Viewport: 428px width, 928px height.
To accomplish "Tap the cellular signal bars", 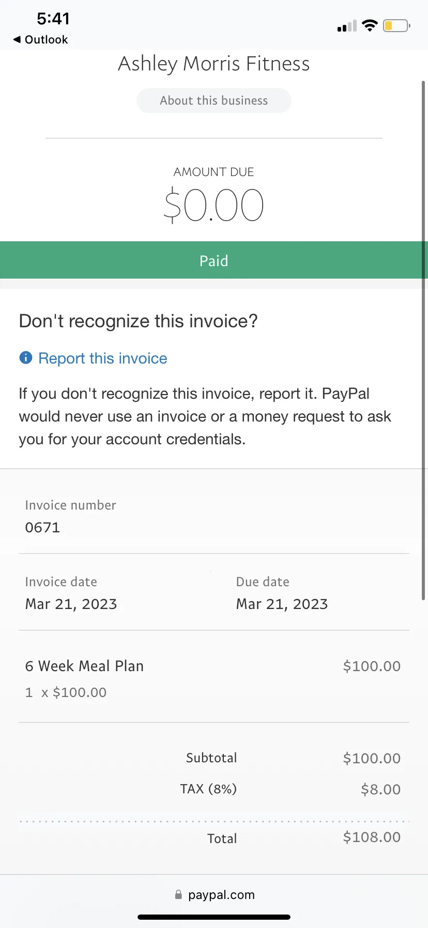I will tap(347, 26).
